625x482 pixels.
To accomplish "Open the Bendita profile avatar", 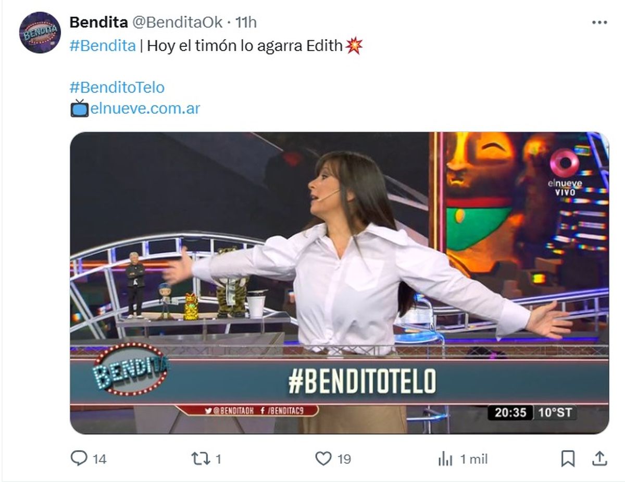I will click(40, 32).
